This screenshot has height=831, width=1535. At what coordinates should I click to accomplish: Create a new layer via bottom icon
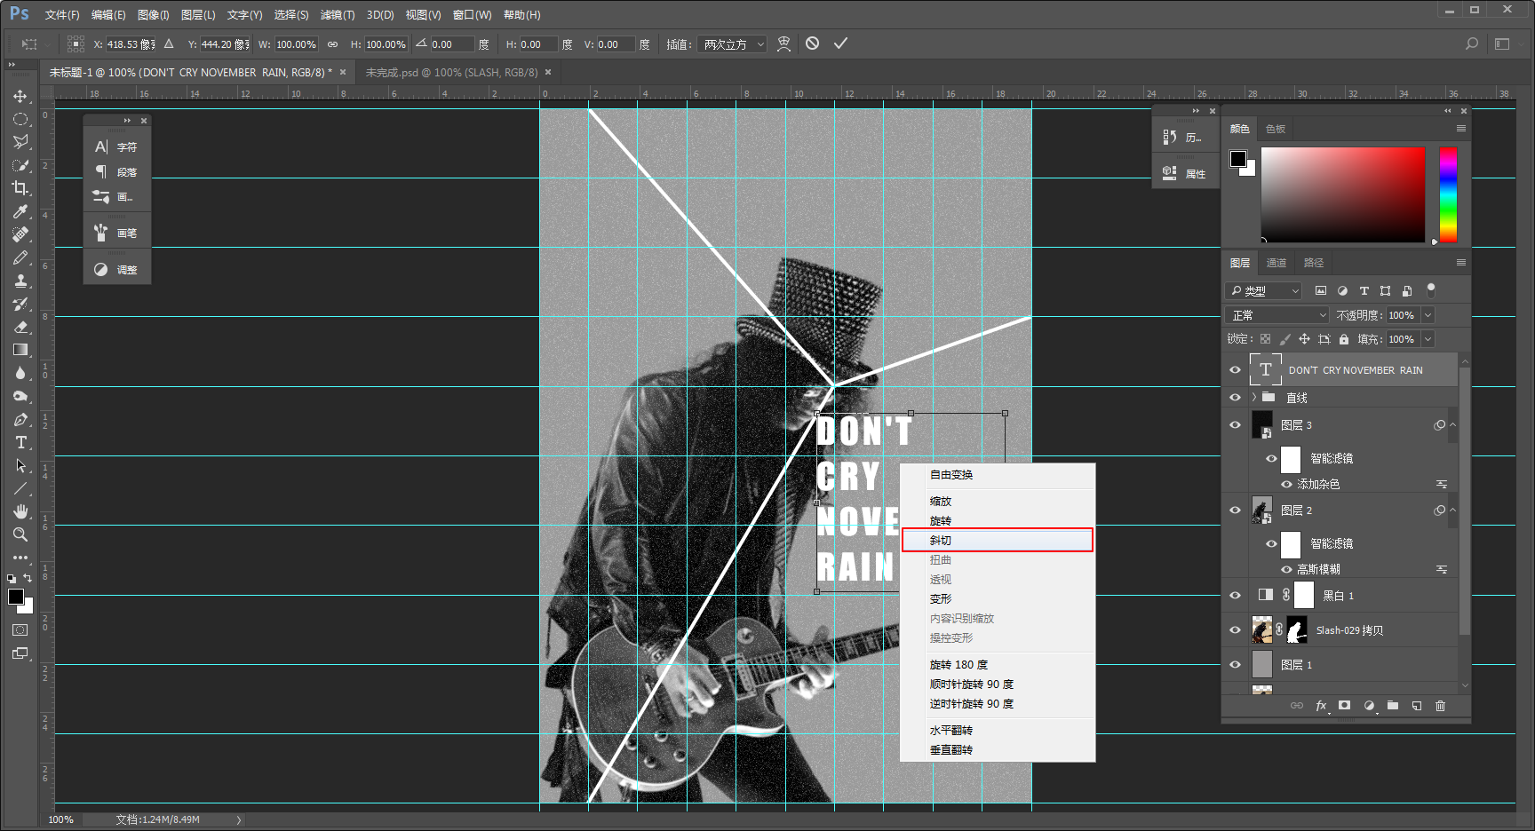(x=1416, y=706)
